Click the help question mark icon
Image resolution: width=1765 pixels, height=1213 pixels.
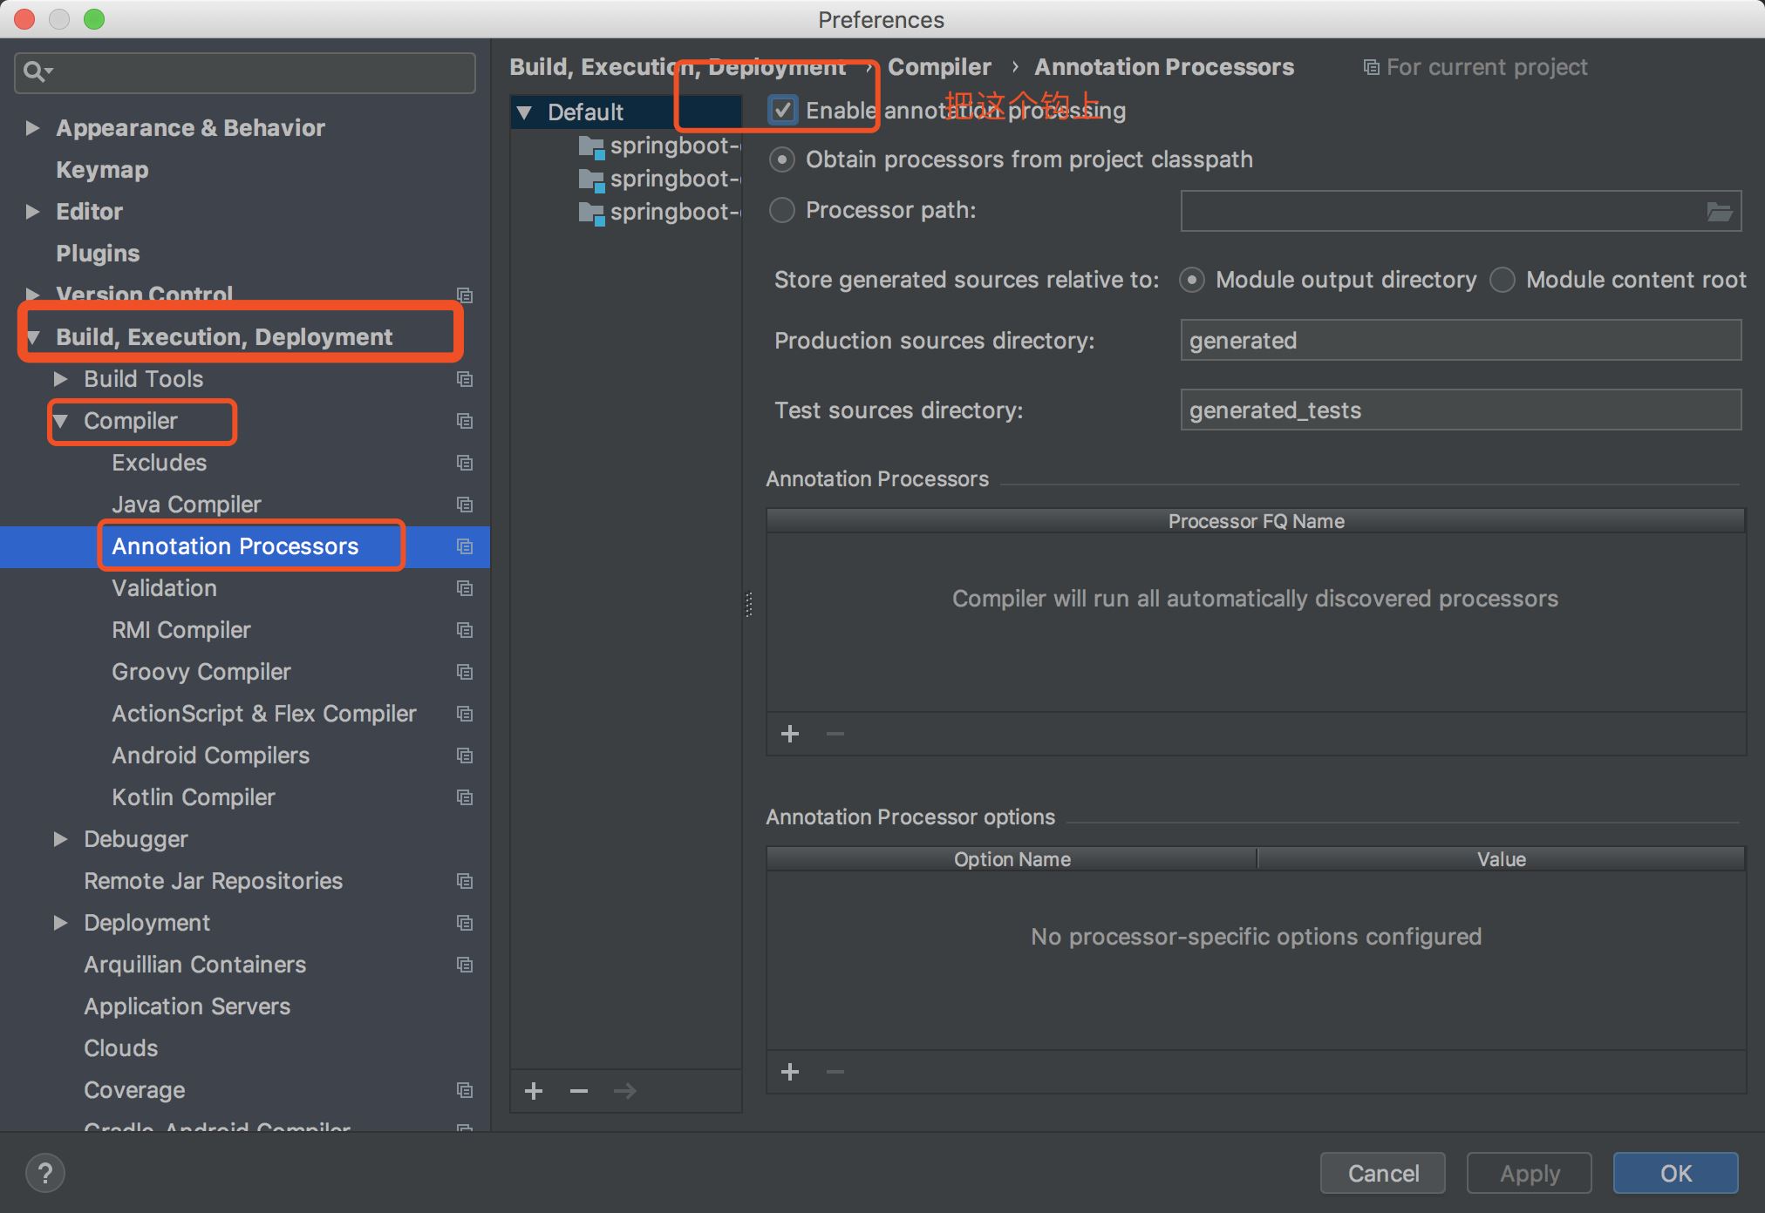[45, 1173]
